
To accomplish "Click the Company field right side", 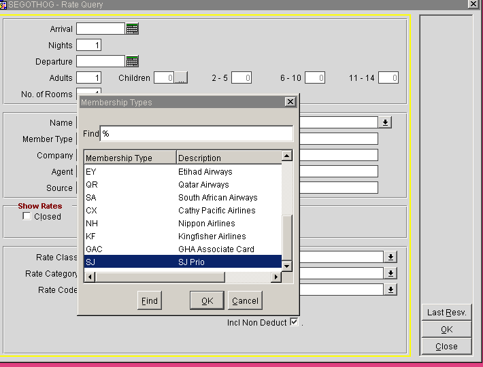I will click(339, 155).
